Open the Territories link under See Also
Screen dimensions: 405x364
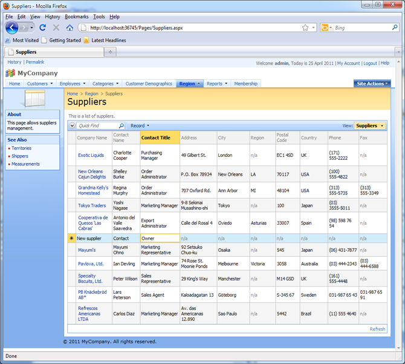pos(21,148)
